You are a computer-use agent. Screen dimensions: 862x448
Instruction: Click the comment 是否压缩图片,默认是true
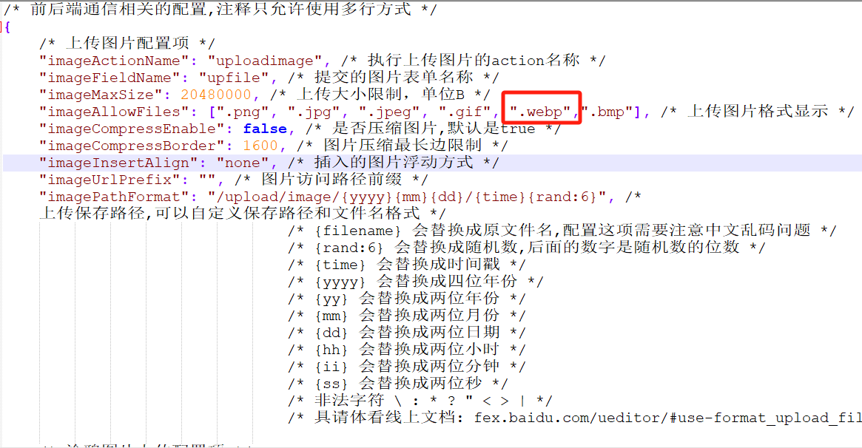click(x=434, y=129)
